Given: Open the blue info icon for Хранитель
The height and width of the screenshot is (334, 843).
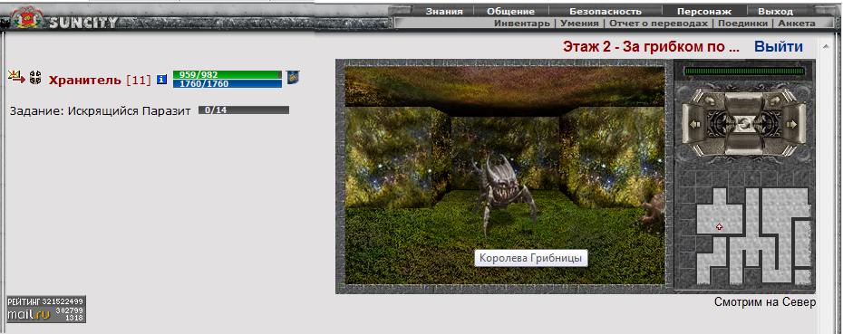Looking at the screenshot, I should pyautogui.click(x=162, y=80).
